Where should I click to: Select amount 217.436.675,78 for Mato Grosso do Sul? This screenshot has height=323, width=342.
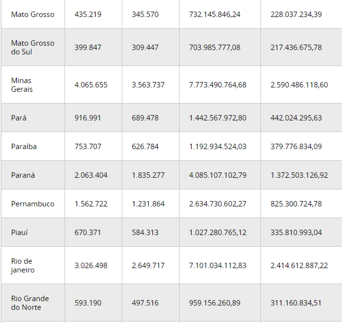coord(296,48)
